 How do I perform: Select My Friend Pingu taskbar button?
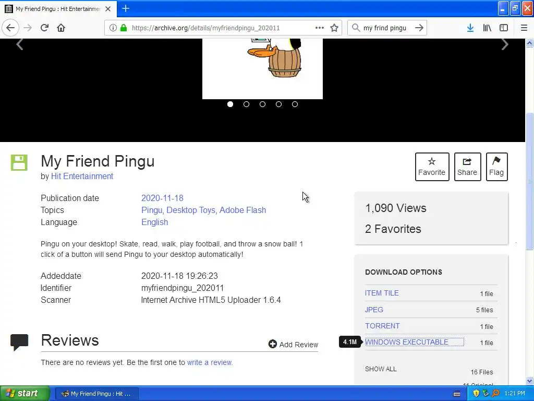pos(96,394)
